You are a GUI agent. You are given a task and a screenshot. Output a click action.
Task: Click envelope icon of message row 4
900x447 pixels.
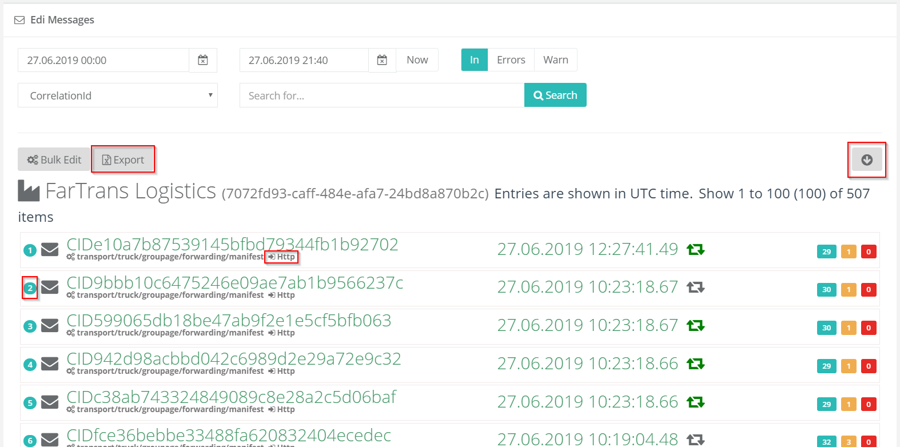pos(50,364)
